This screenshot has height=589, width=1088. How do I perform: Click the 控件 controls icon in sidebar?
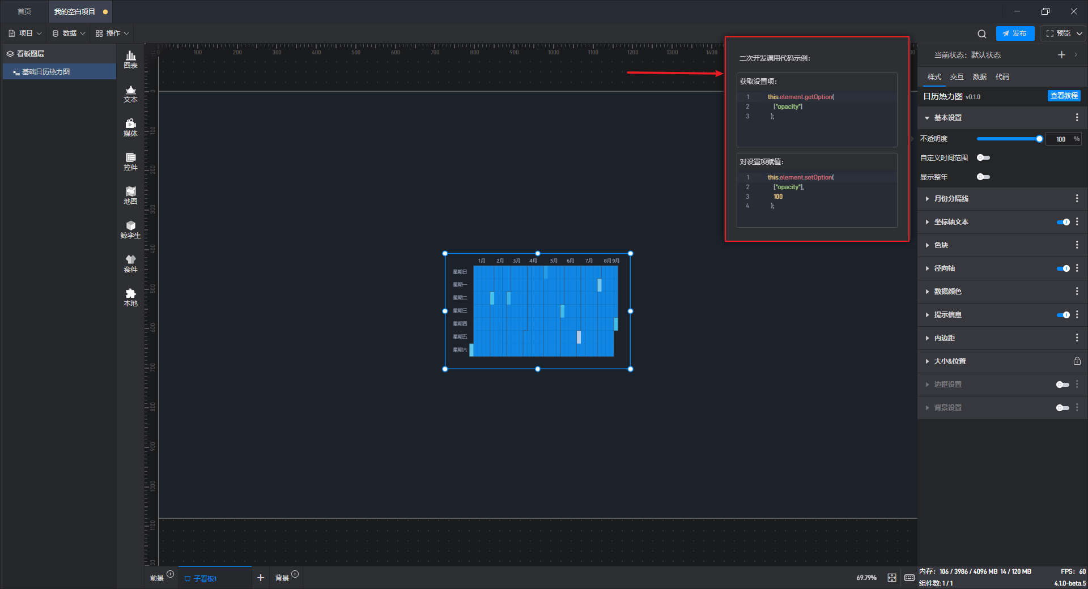point(130,161)
